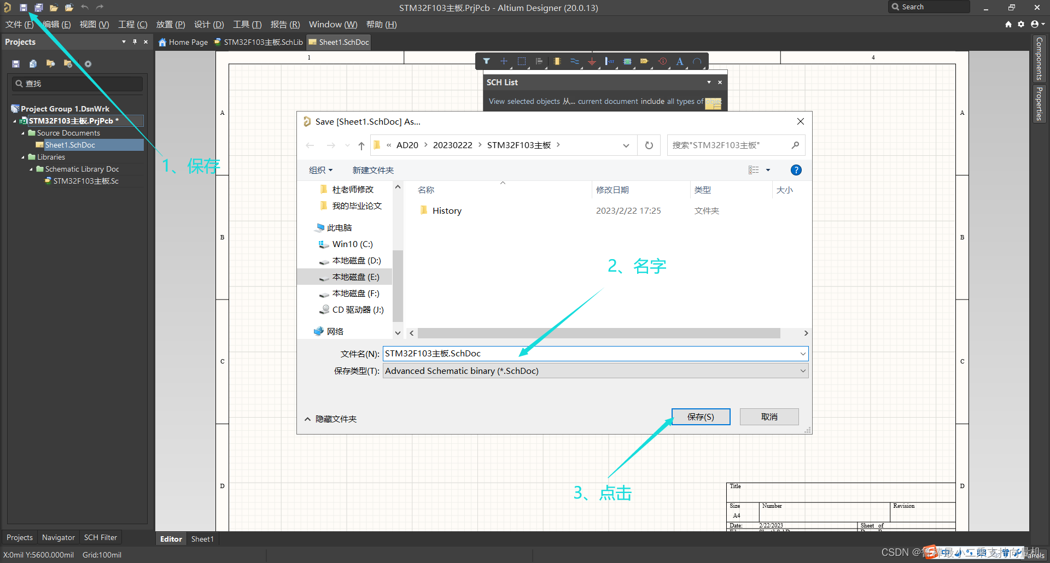The image size is (1050, 563).
Task: Click the Projects panel save icon
Action: [16, 64]
